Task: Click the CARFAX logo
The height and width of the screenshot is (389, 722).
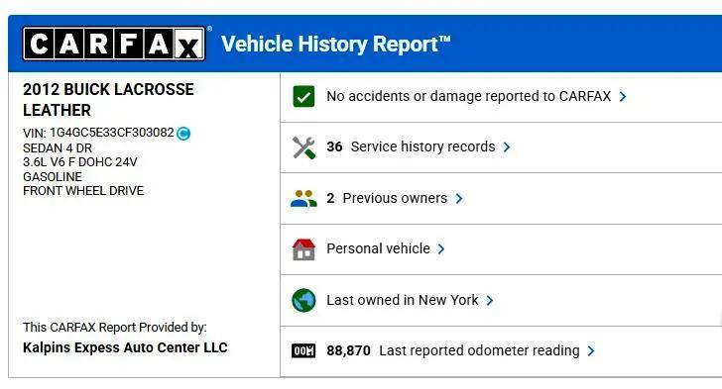Action: (x=114, y=44)
